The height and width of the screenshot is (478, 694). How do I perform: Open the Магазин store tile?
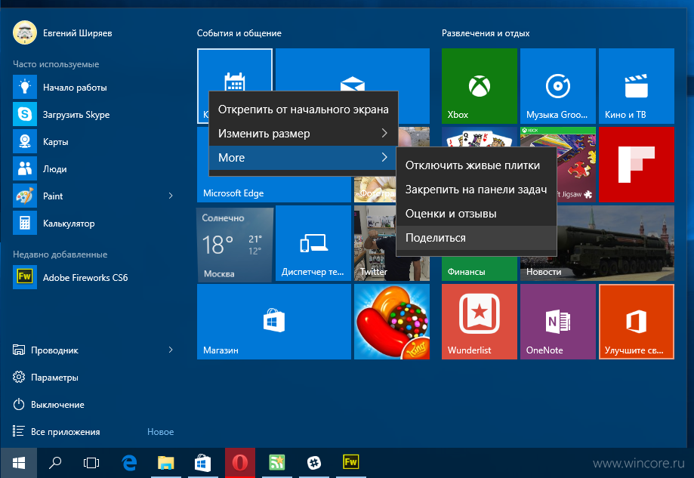274,322
